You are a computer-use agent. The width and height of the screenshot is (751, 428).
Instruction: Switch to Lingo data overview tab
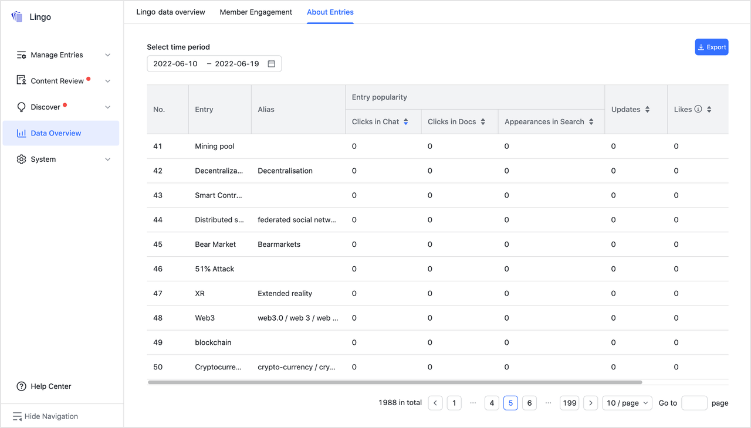click(x=171, y=12)
